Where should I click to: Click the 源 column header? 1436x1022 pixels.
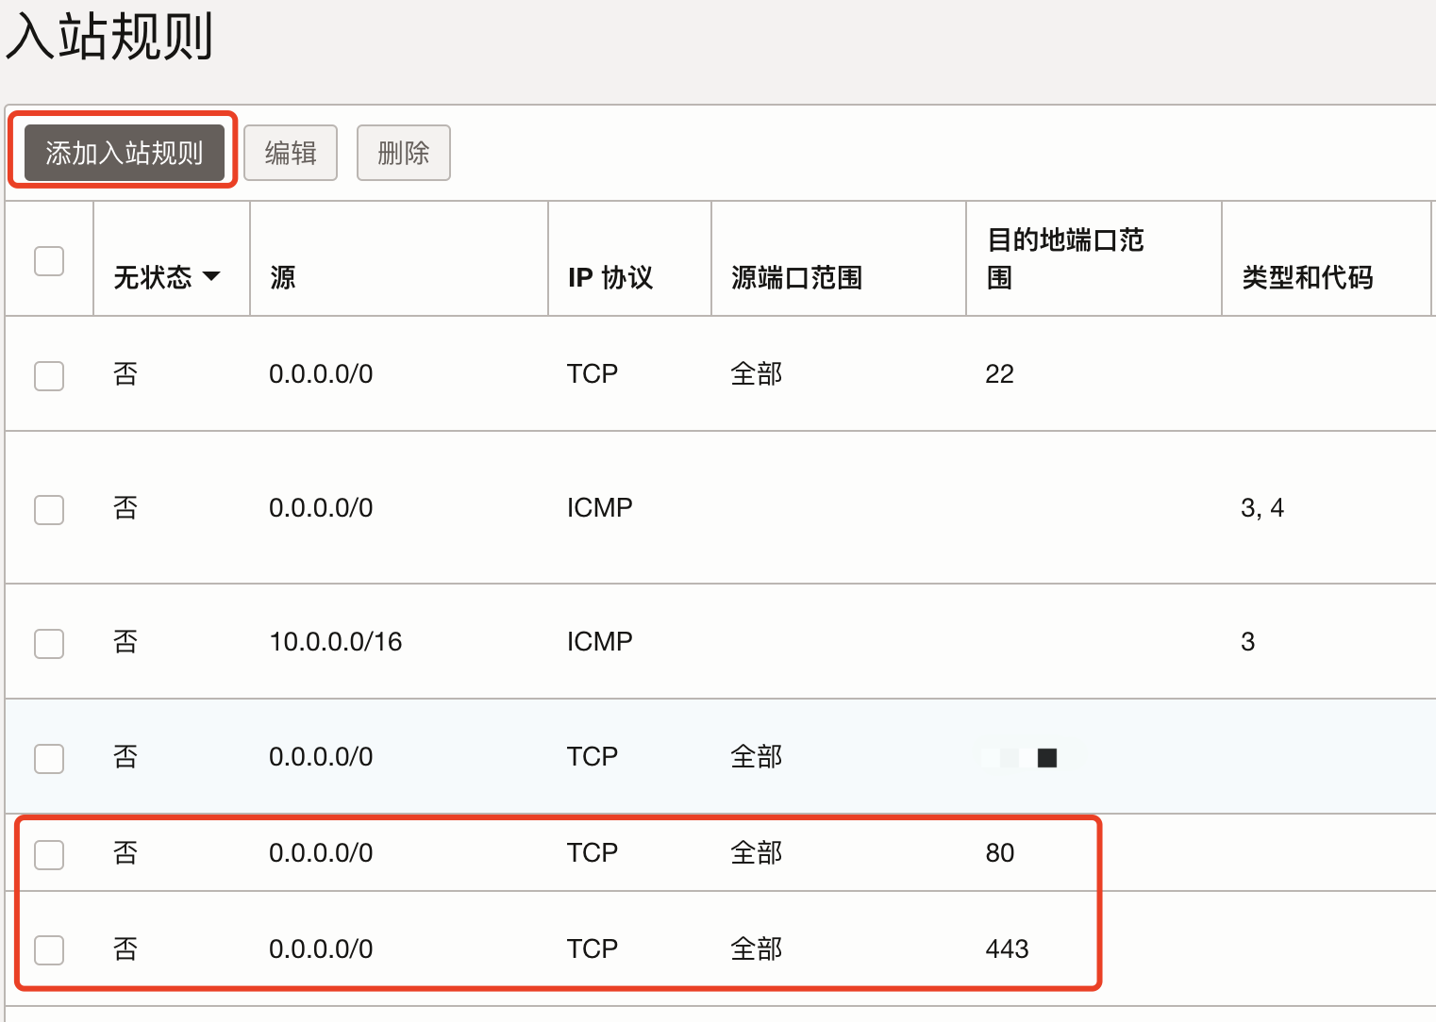[282, 277]
